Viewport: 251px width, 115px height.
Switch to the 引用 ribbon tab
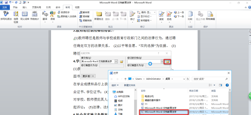(x=48, y=7)
